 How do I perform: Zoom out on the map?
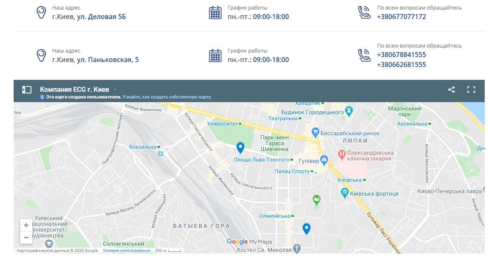click(26, 237)
